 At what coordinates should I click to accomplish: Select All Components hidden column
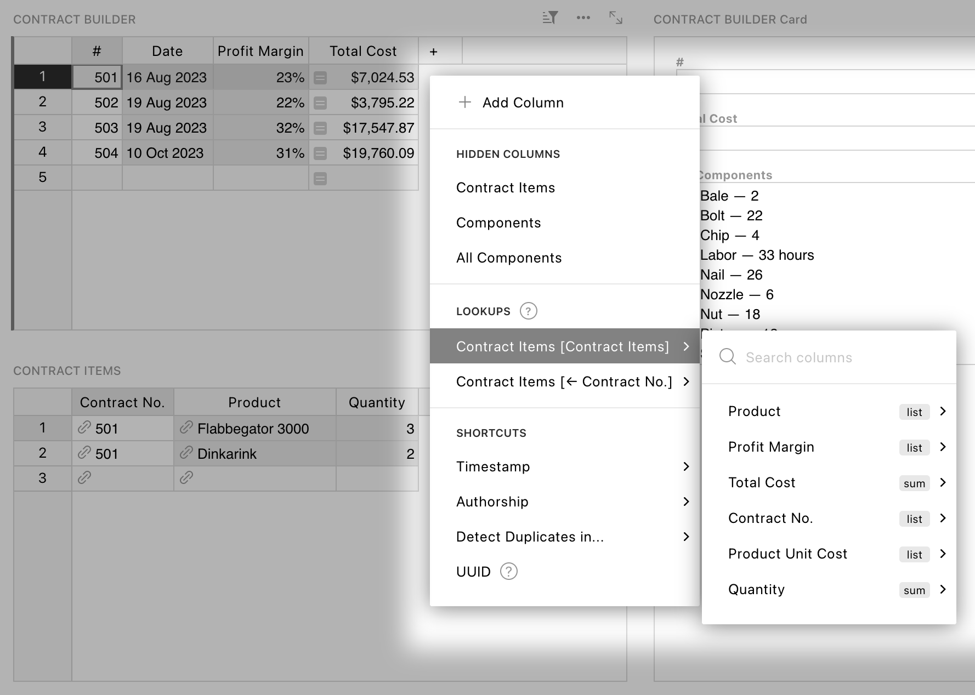pos(509,258)
